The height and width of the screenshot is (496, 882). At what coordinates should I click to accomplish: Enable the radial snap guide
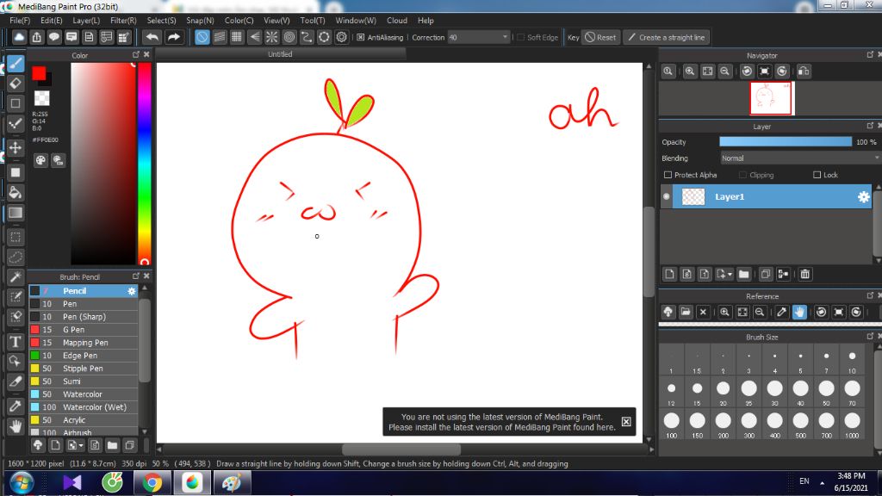271,37
